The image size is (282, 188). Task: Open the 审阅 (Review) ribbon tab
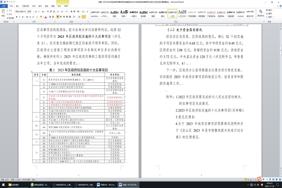47,6
